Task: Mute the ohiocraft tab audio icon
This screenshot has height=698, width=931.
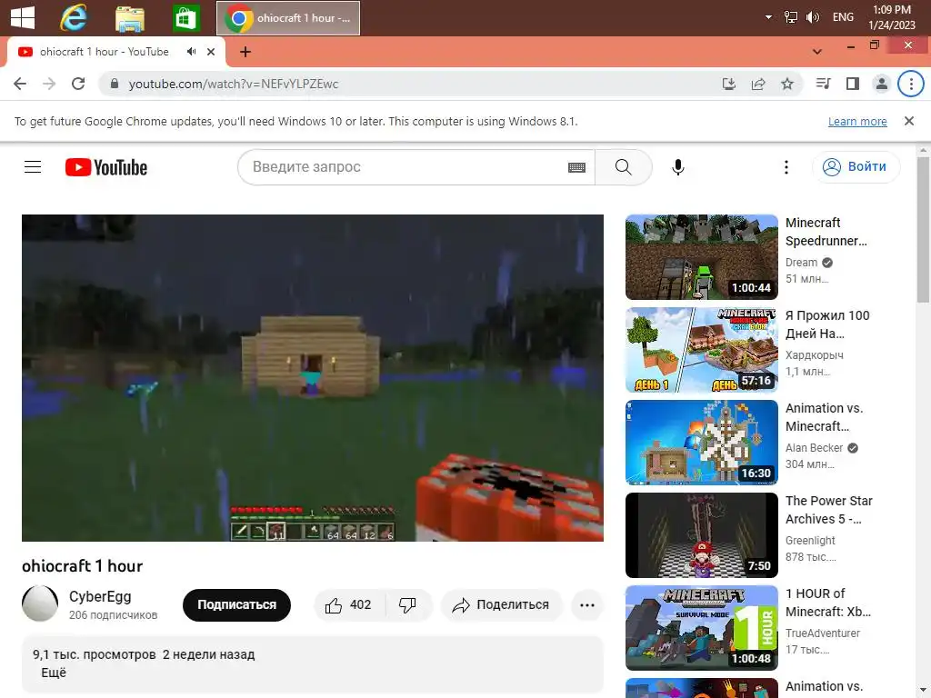Action: click(191, 52)
